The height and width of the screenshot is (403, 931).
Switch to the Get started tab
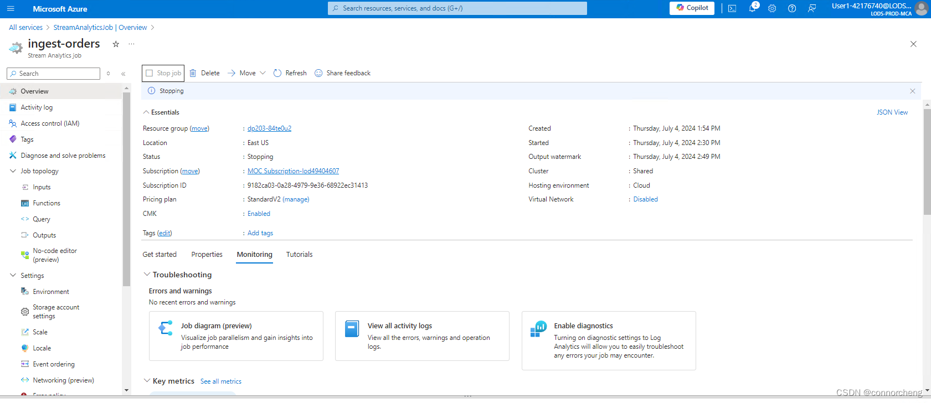click(160, 255)
